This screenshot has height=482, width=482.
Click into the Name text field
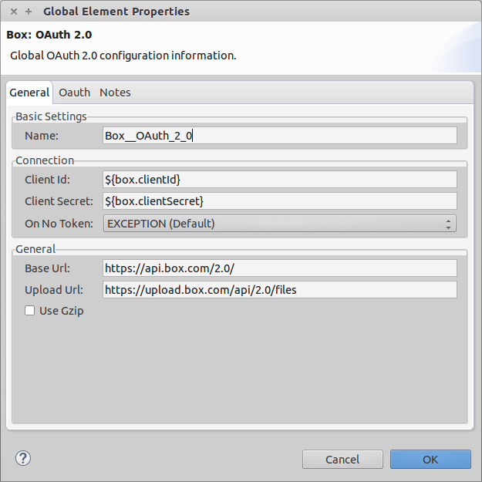[x=280, y=136]
